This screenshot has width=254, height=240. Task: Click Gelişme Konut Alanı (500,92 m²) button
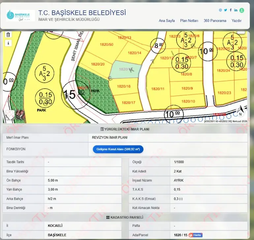click(x=118, y=149)
